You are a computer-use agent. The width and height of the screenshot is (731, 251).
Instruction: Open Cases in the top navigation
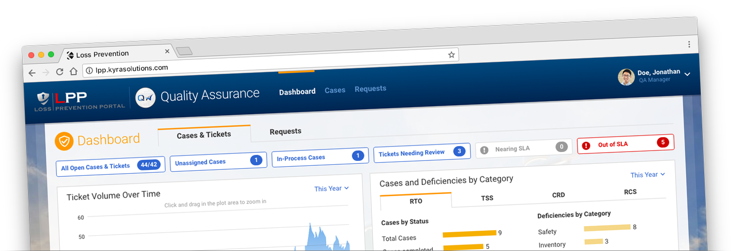(x=335, y=90)
